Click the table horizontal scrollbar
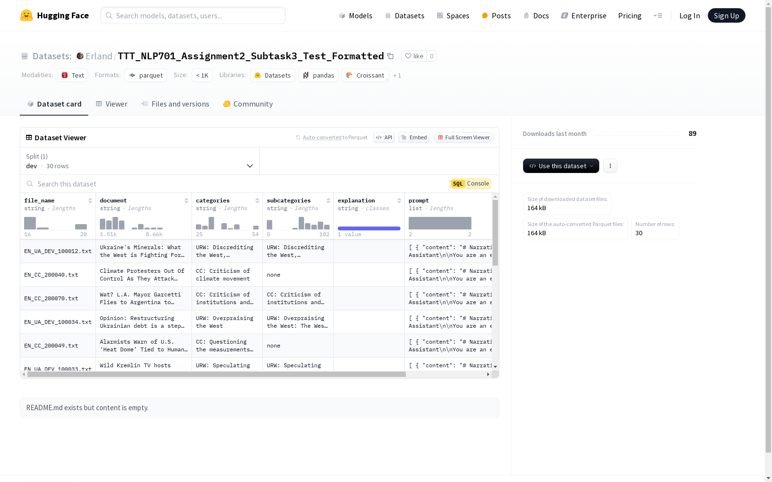 point(217,374)
